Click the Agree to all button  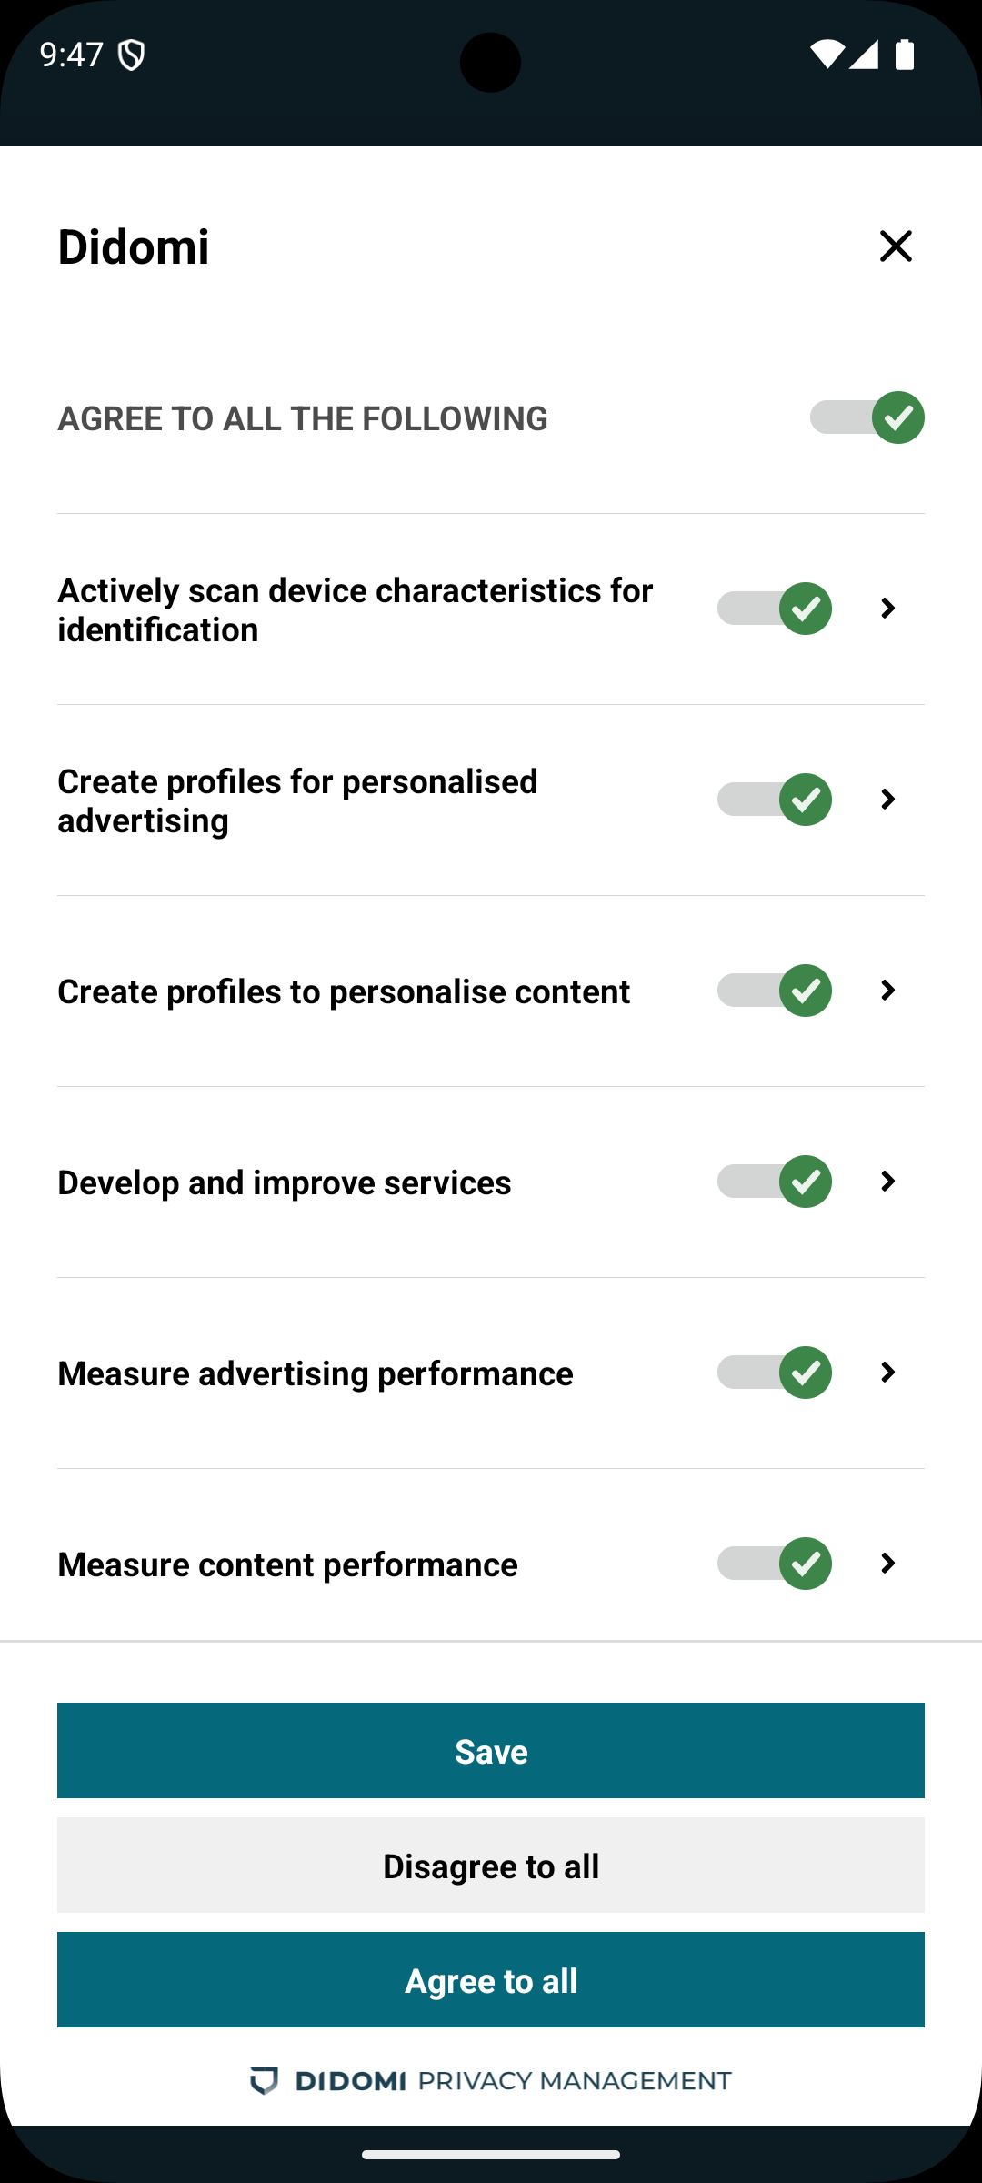pyautogui.click(x=491, y=1980)
